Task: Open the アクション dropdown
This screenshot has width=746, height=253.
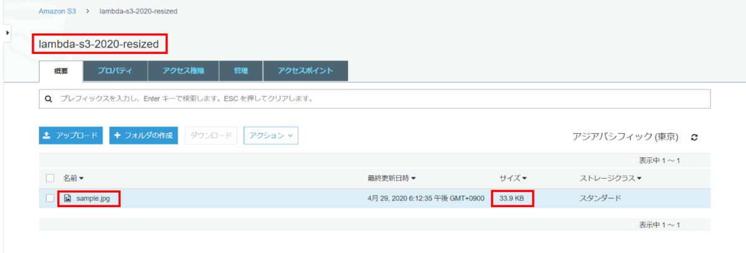Action: (271, 135)
